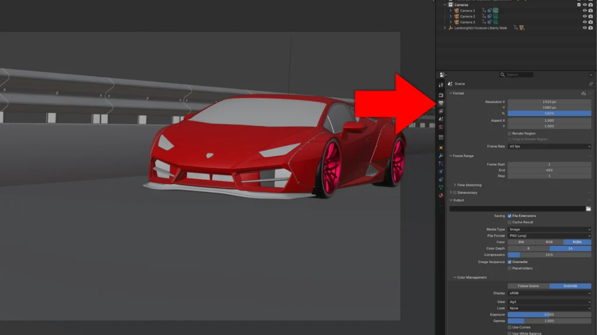Open the Output properties tab icon

click(441, 103)
